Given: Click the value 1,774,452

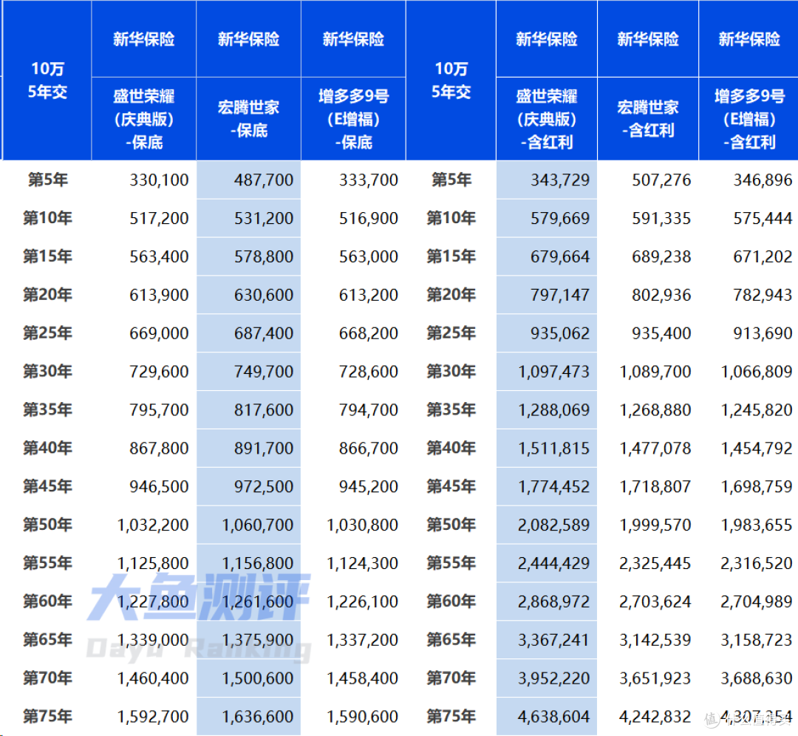Looking at the screenshot, I should pyautogui.click(x=553, y=486).
